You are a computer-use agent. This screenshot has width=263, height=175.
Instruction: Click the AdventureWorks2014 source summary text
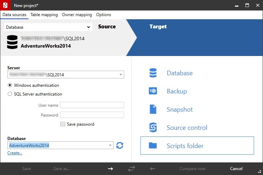pos(46,46)
